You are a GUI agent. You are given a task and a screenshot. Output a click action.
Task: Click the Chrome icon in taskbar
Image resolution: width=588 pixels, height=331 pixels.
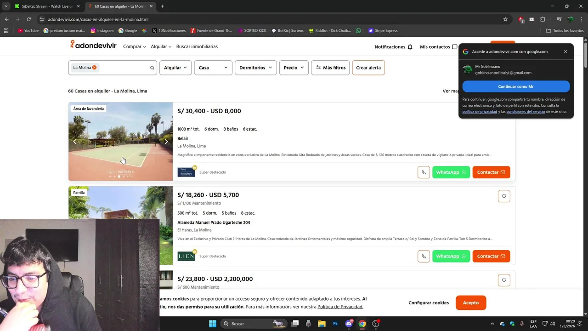pos(362,324)
